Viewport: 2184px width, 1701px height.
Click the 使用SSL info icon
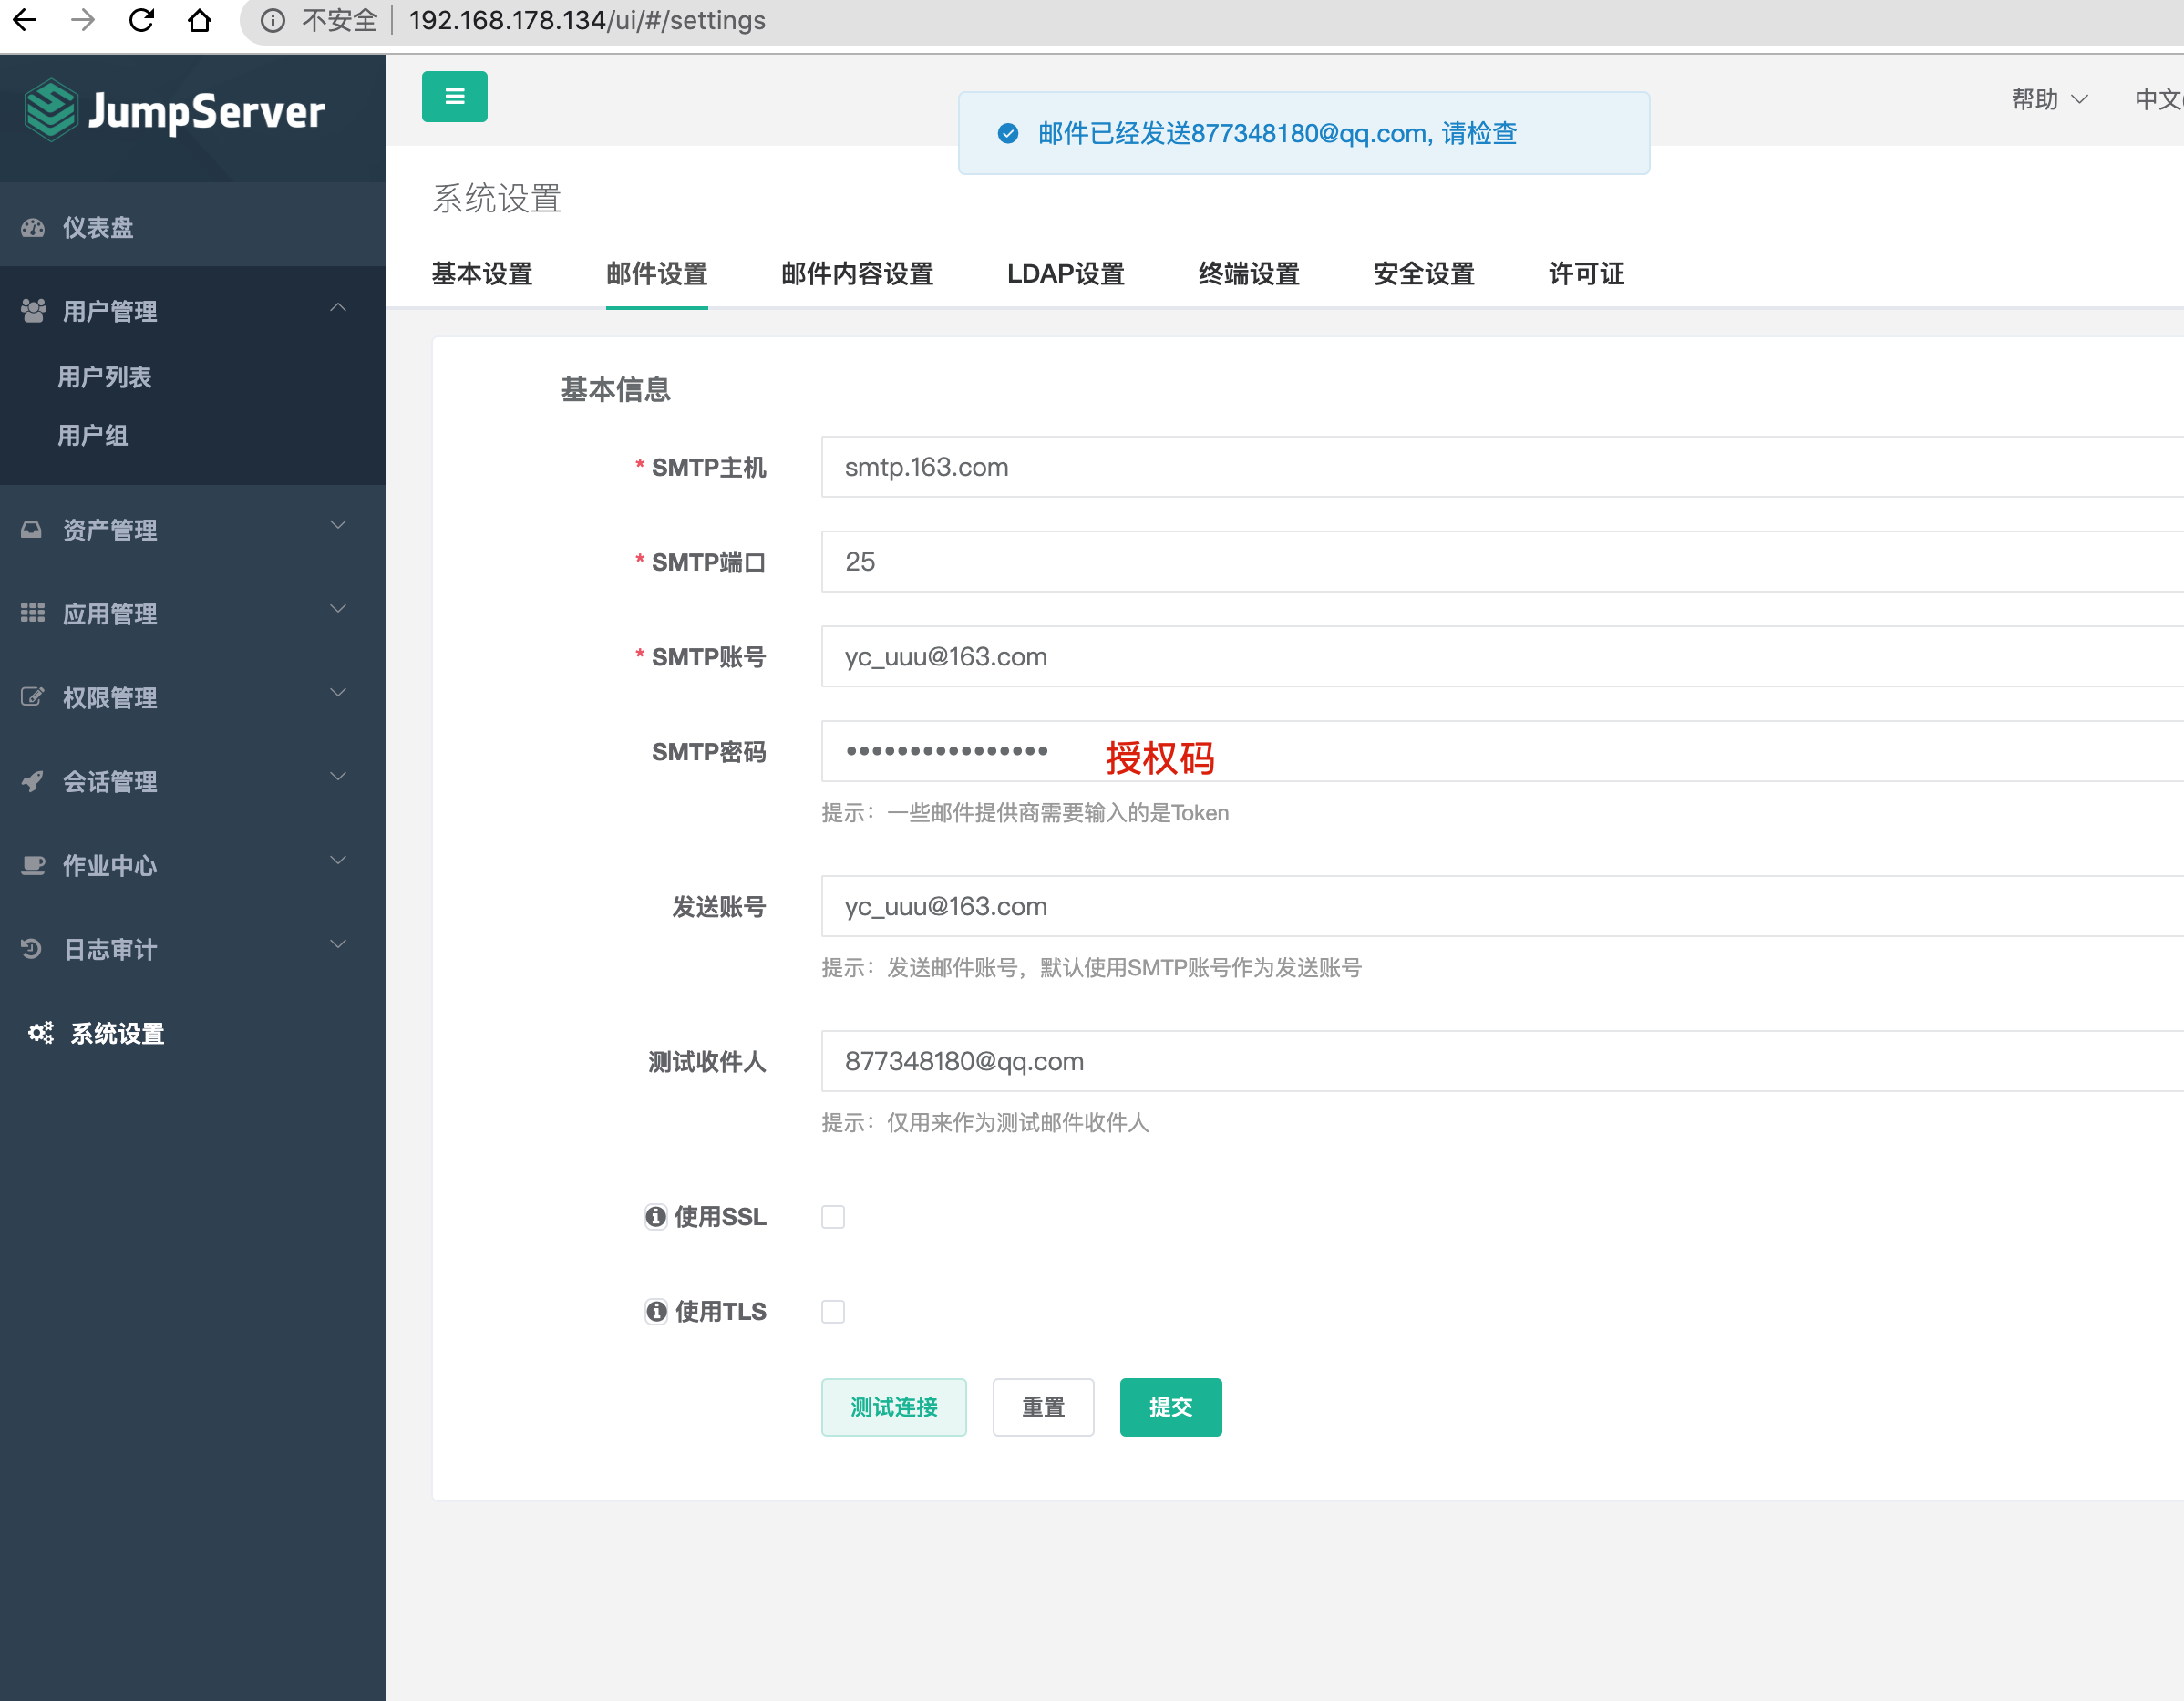[x=656, y=1217]
